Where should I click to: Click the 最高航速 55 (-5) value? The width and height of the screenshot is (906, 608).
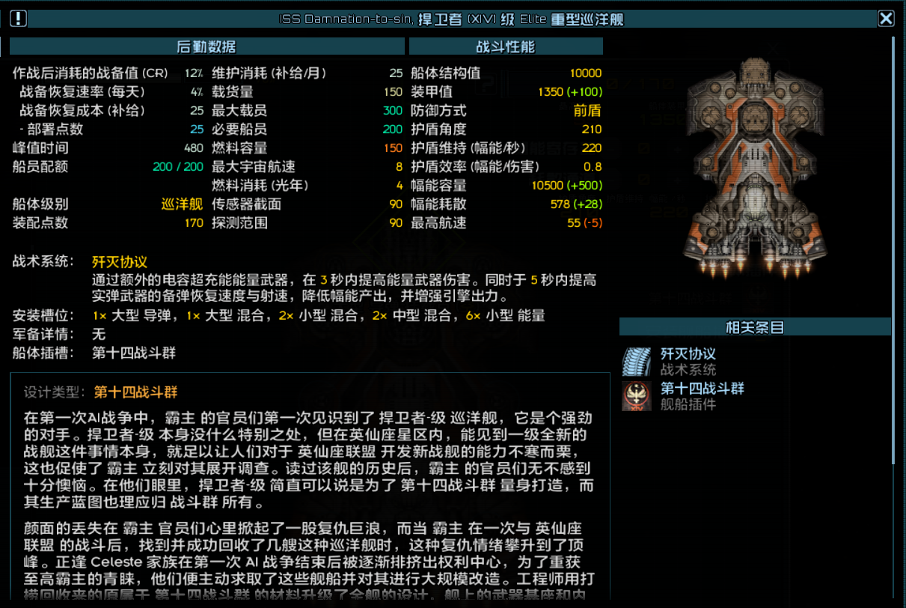584,223
